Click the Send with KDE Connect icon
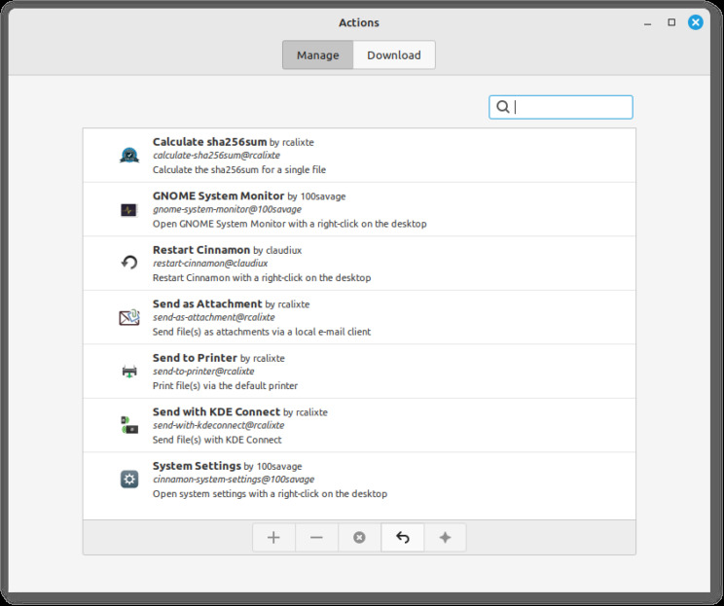The height and width of the screenshot is (606, 724). [129, 425]
